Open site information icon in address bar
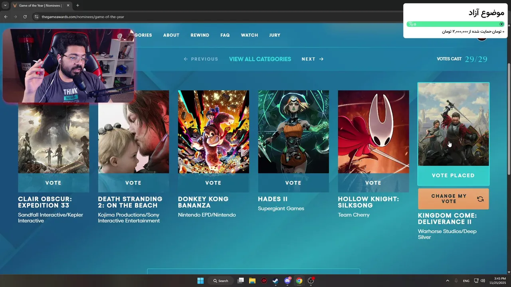 (36, 17)
